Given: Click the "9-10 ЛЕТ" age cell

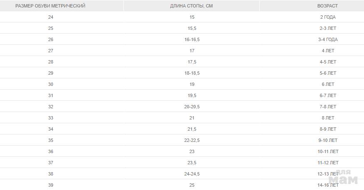Looking at the screenshot, I should pyautogui.click(x=327, y=140).
